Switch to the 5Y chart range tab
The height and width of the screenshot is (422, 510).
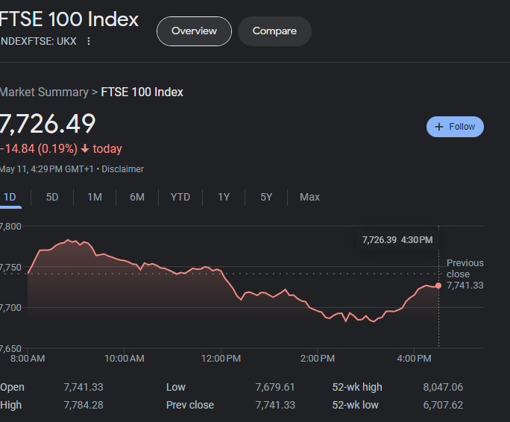pos(266,197)
